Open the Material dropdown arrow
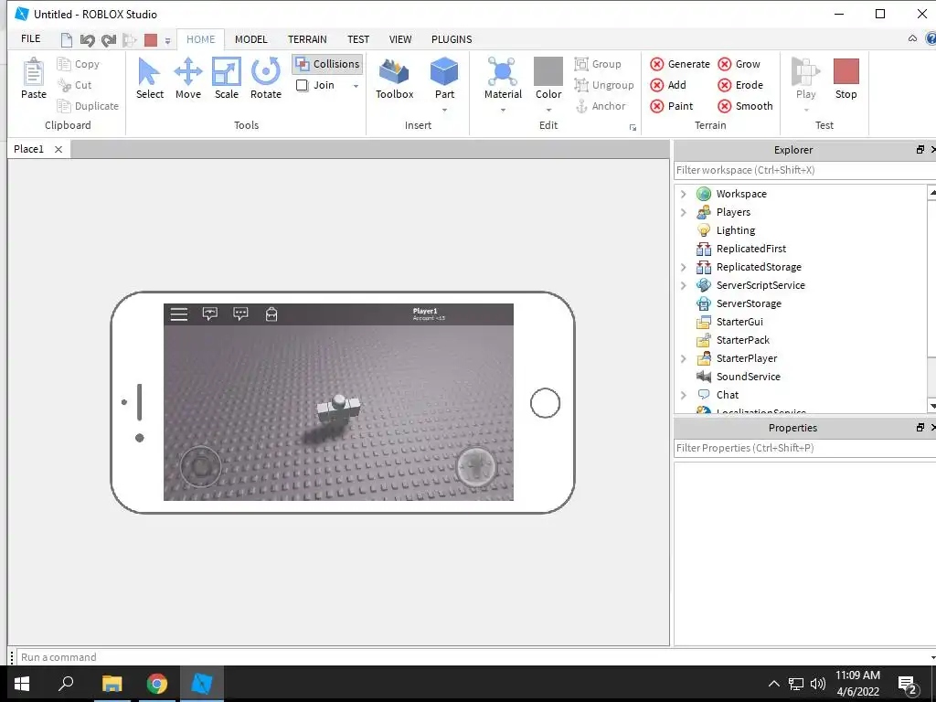Image resolution: width=936 pixels, height=702 pixels. (x=503, y=110)
